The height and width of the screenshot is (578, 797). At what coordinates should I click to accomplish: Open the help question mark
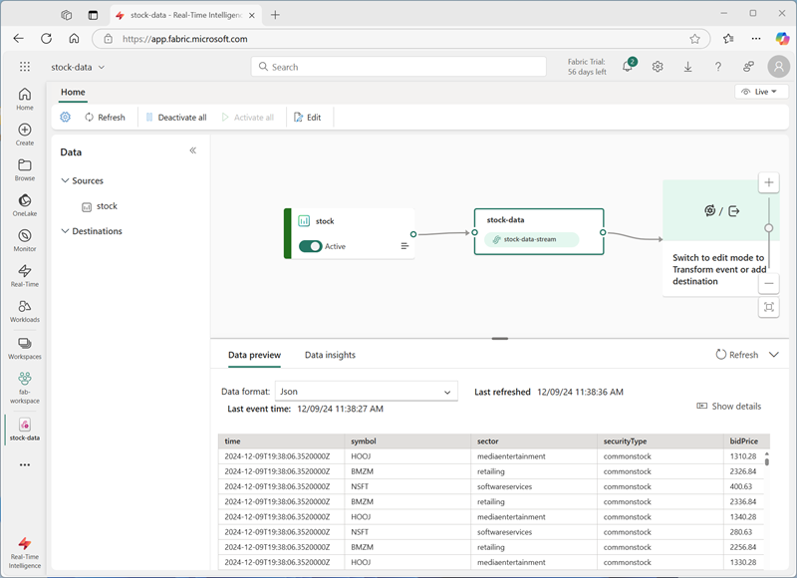(x=717, y=67)
